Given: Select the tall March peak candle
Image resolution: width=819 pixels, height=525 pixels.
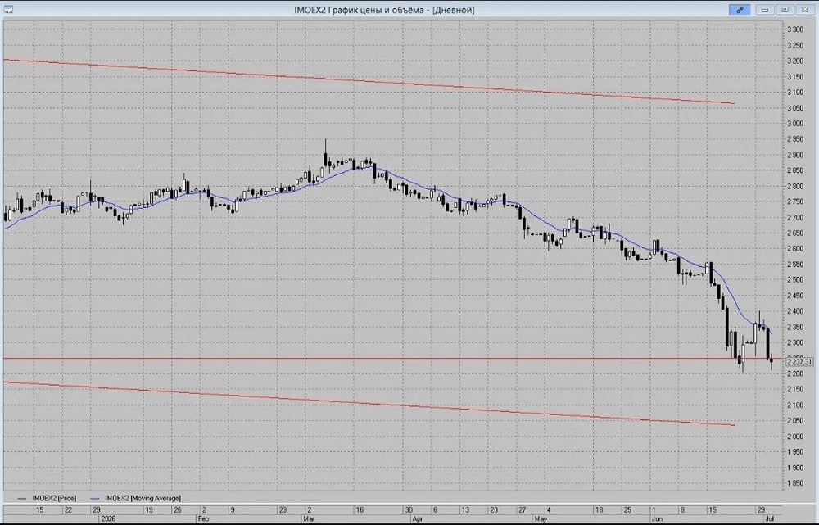Looking at the screenshot, I should point(325,154).
